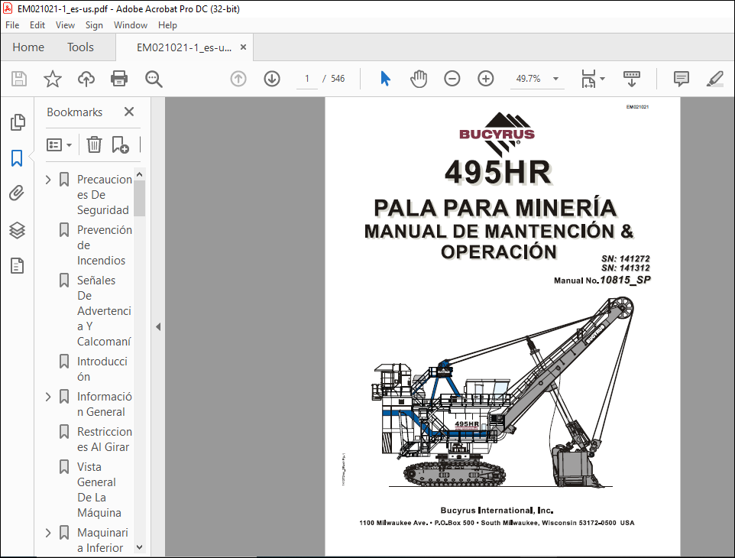This screenshot has height=558, width=735.
Task: Open Introducción bookmark
Action: pyautogui.click(x=102, y=369)
